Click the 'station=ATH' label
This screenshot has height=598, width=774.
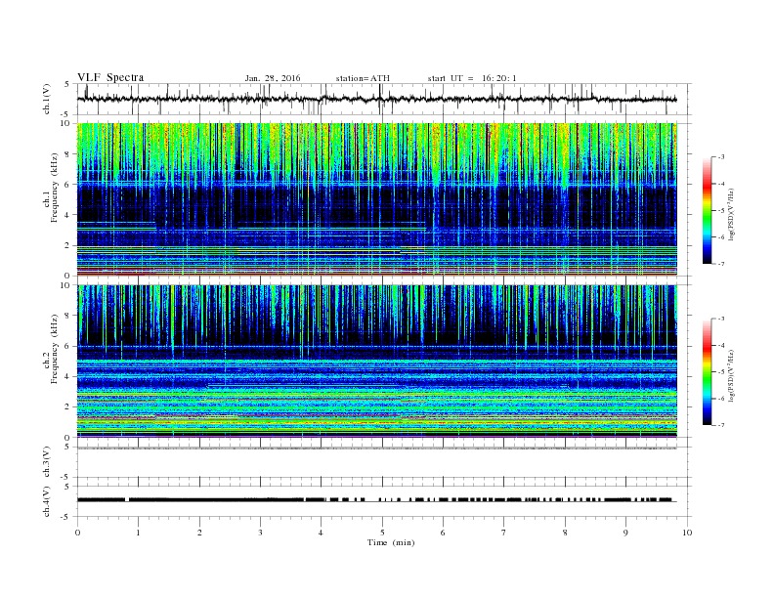(x=363, y=78)
